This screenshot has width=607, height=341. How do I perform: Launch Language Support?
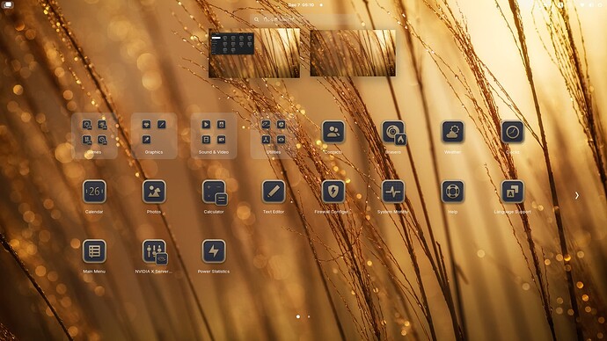[513, 192]
